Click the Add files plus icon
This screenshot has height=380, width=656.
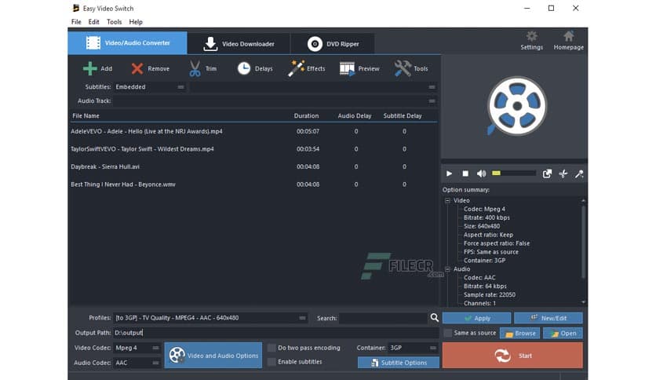tap(90, 68)
